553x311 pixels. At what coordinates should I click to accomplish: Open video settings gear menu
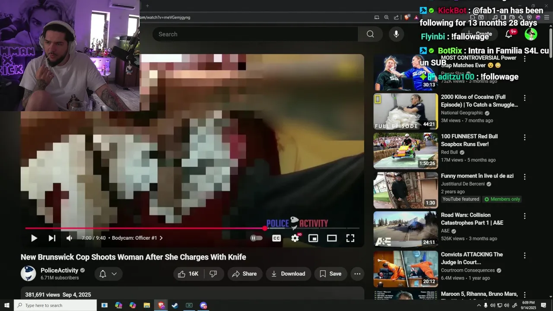[x=295, y=238]
